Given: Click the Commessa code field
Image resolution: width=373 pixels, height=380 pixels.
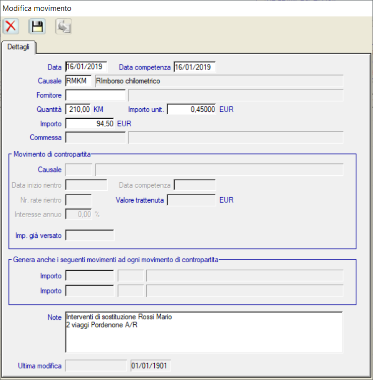Looking at the screenshot, I should pos(95,138).
